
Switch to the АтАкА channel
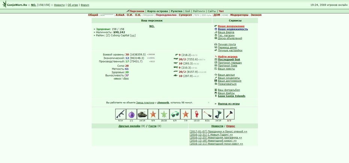(x=120, y=15)
